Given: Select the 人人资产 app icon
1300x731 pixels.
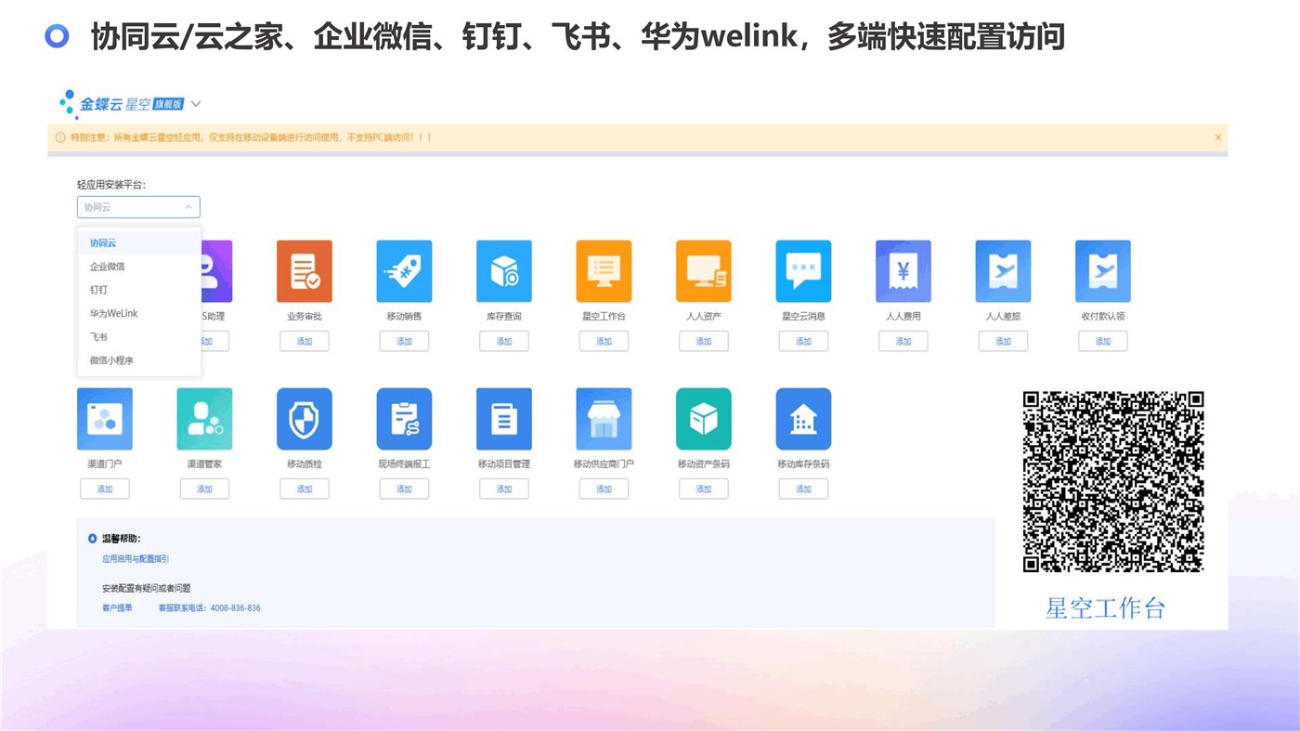Looking at the screenshot, I should pyautogui.click(x=704, y=271).
